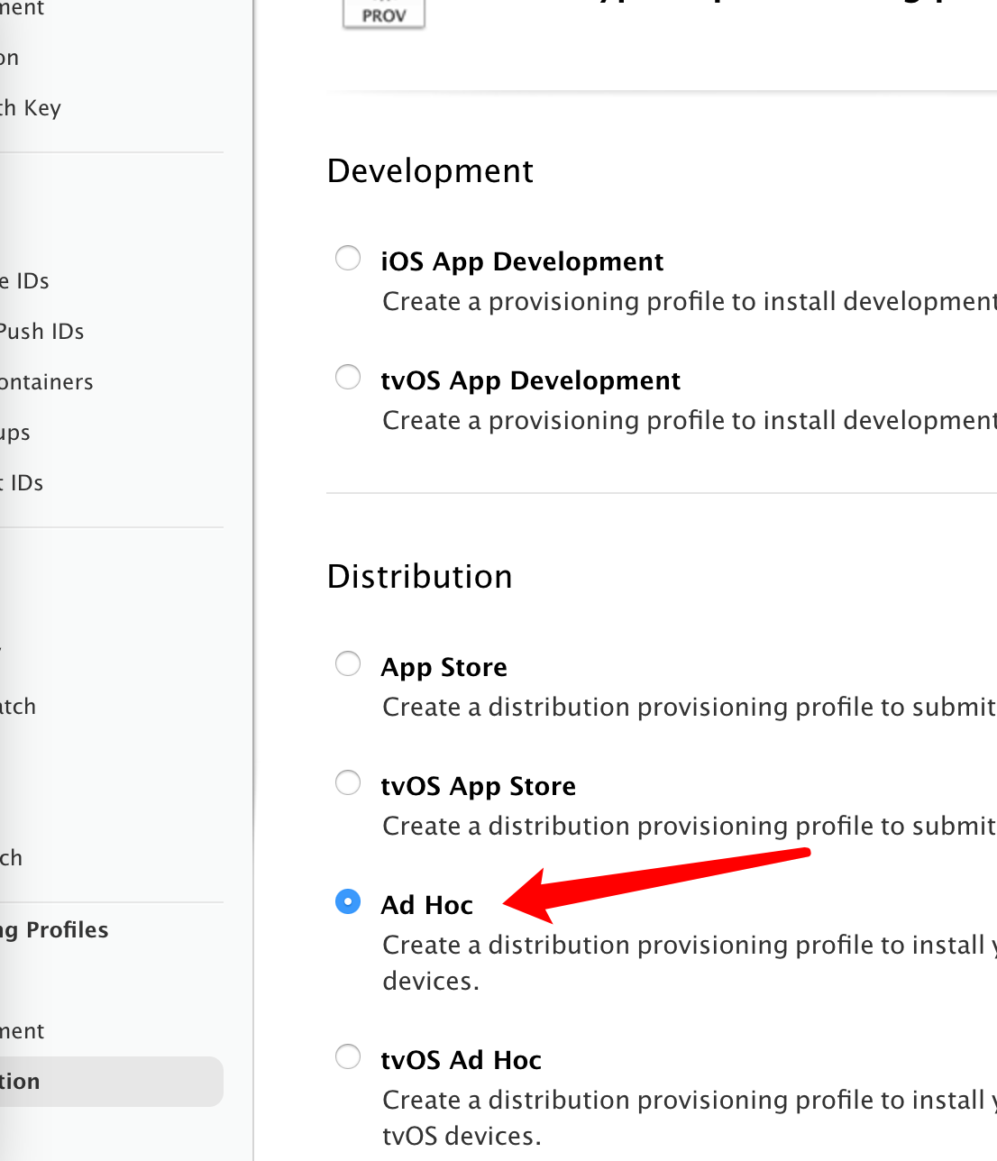Screen dimensions: 997x1161
Task: Click the PROV provisioning profile icon
Action: point(383,14)
